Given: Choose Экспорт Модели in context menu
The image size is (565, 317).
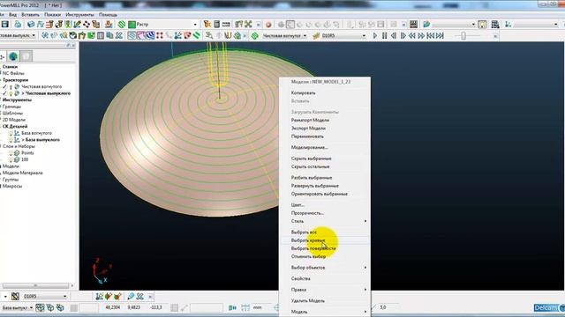Looking at the screenshot, I should (x=308, y=128).
